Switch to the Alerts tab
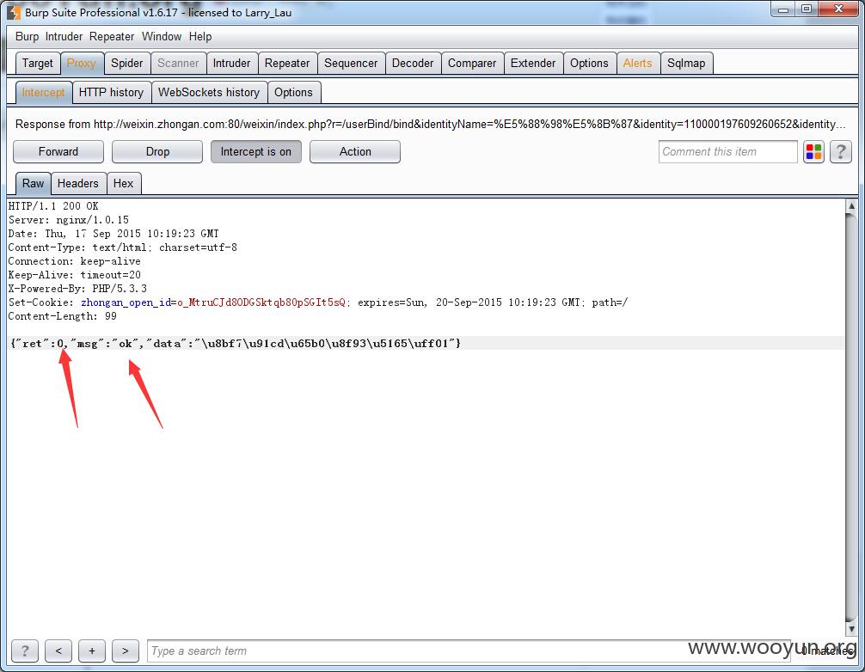 pos(638,64)
